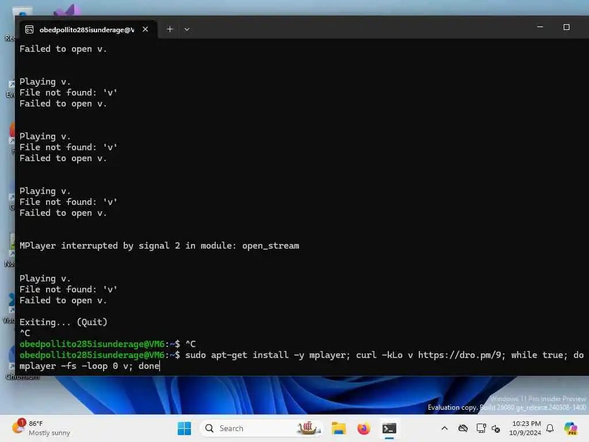Expand the terminal profile dropdown chevron

pos(187,29)
